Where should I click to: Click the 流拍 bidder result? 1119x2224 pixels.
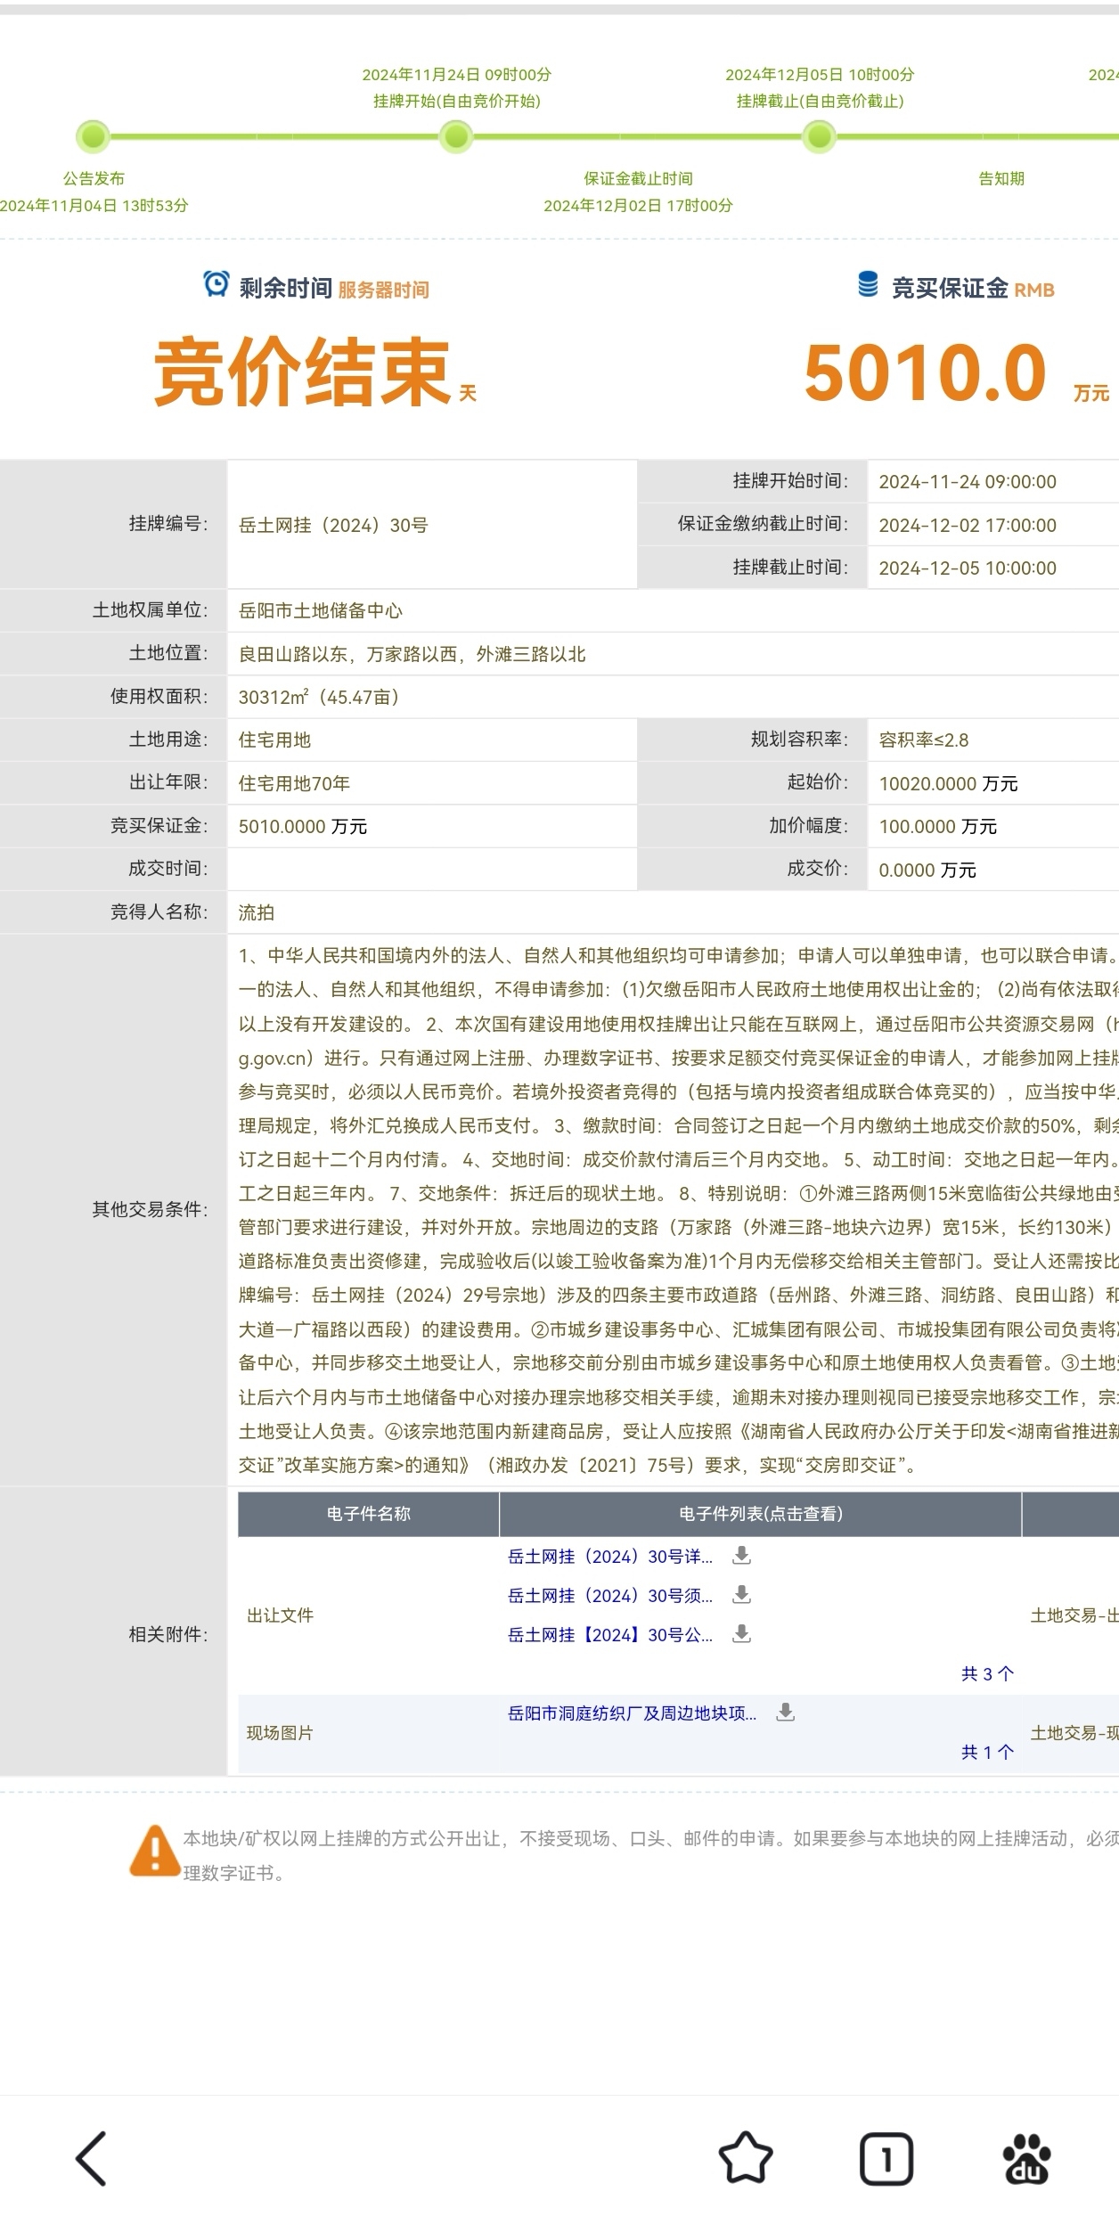pos(256,912)
